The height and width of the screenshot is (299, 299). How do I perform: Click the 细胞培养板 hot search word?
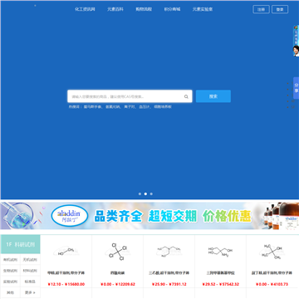click(163, 106)
